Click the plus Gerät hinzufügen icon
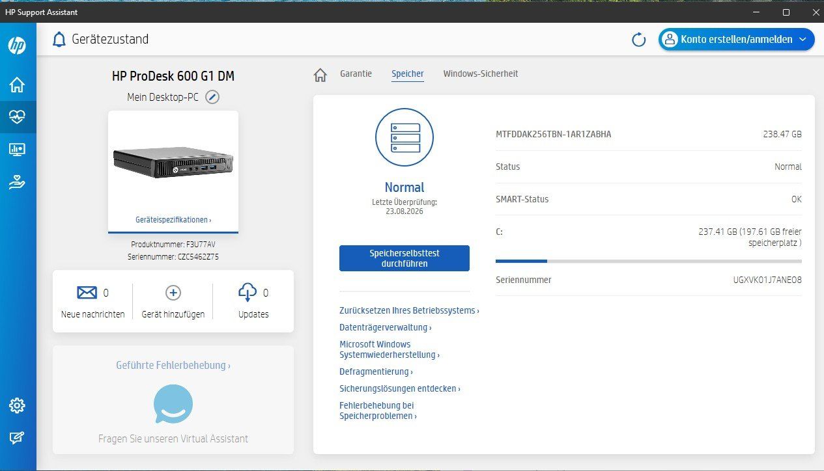Screen dimensions: 824x471 click(x=173, y=293)
